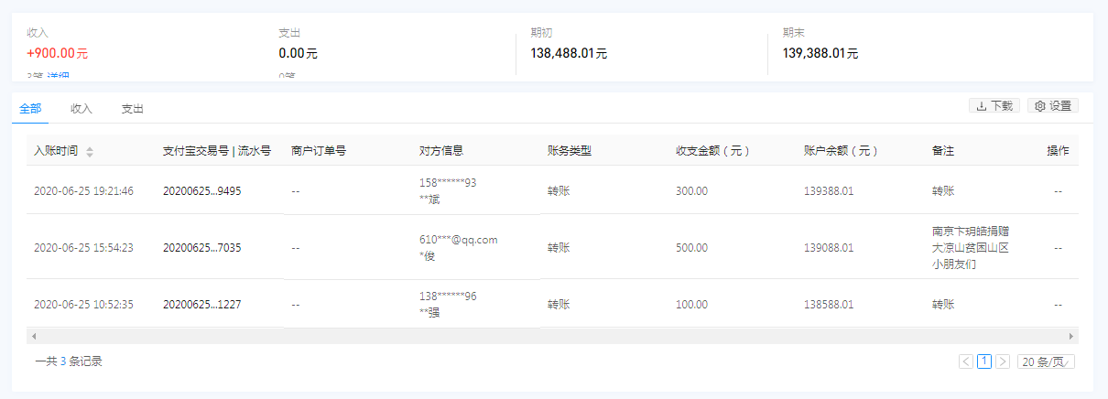Open the 设置 settings button
The height and width of the screenshot is (399, 1108).
[1052, 106]
